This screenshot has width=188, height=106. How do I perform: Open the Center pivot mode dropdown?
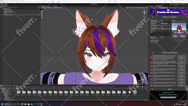pyautogui.click(x=44, y=8)
